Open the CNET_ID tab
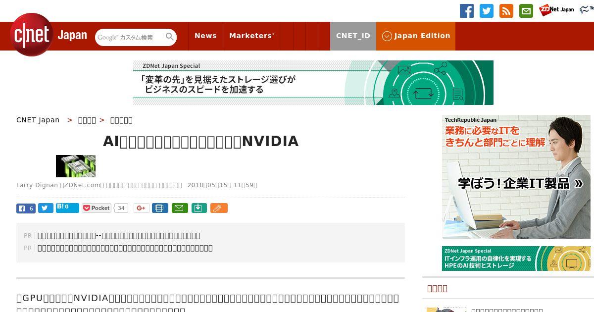This screenshot has width=594, height=312. click(x=353, y=36)
